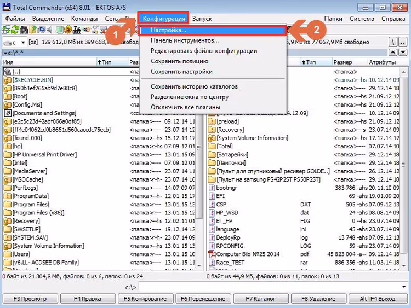Click the Program Files folder icon
The height and width of the screenshot is (308, 411).
tap(8, 205)
